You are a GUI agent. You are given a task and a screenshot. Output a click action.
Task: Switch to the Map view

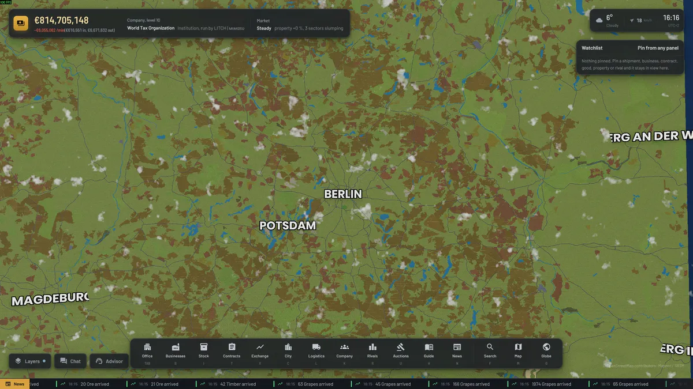click(518, 353)
